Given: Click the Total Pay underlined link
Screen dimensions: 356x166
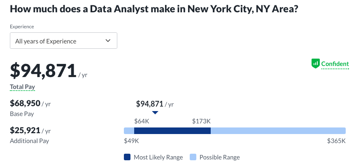Looking at the screenshot, I should click(x=22, y=87).
